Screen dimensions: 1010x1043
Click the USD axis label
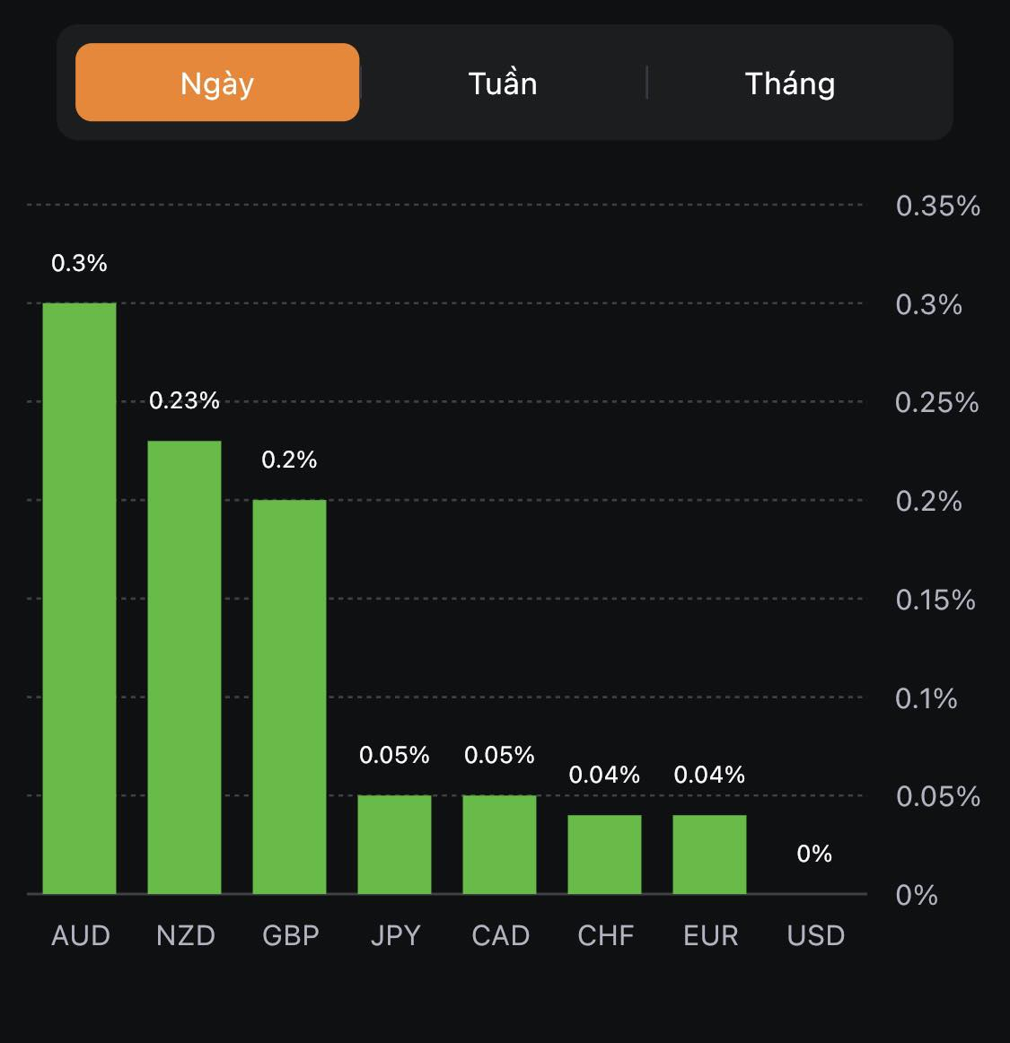815,935
